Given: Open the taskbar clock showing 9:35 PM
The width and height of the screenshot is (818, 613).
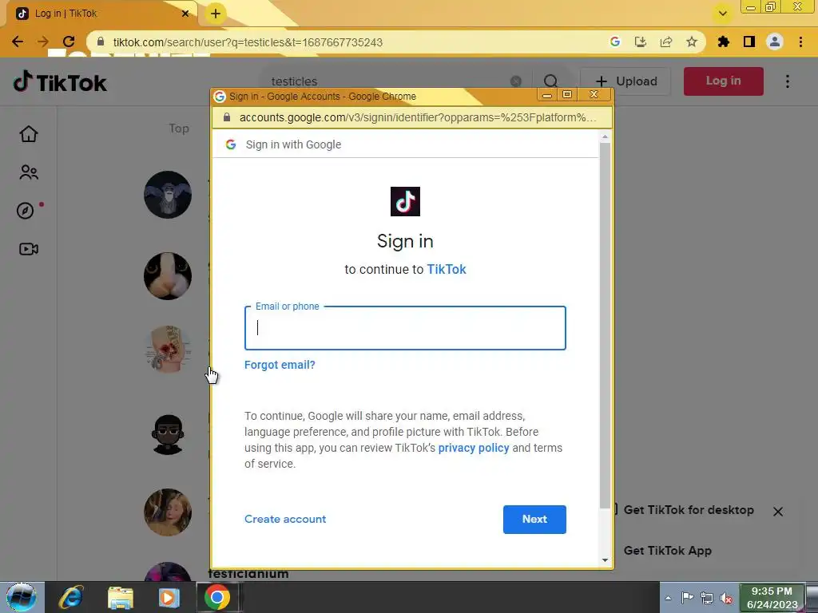Looking at the screenshot, I should (x=772, y=598).
